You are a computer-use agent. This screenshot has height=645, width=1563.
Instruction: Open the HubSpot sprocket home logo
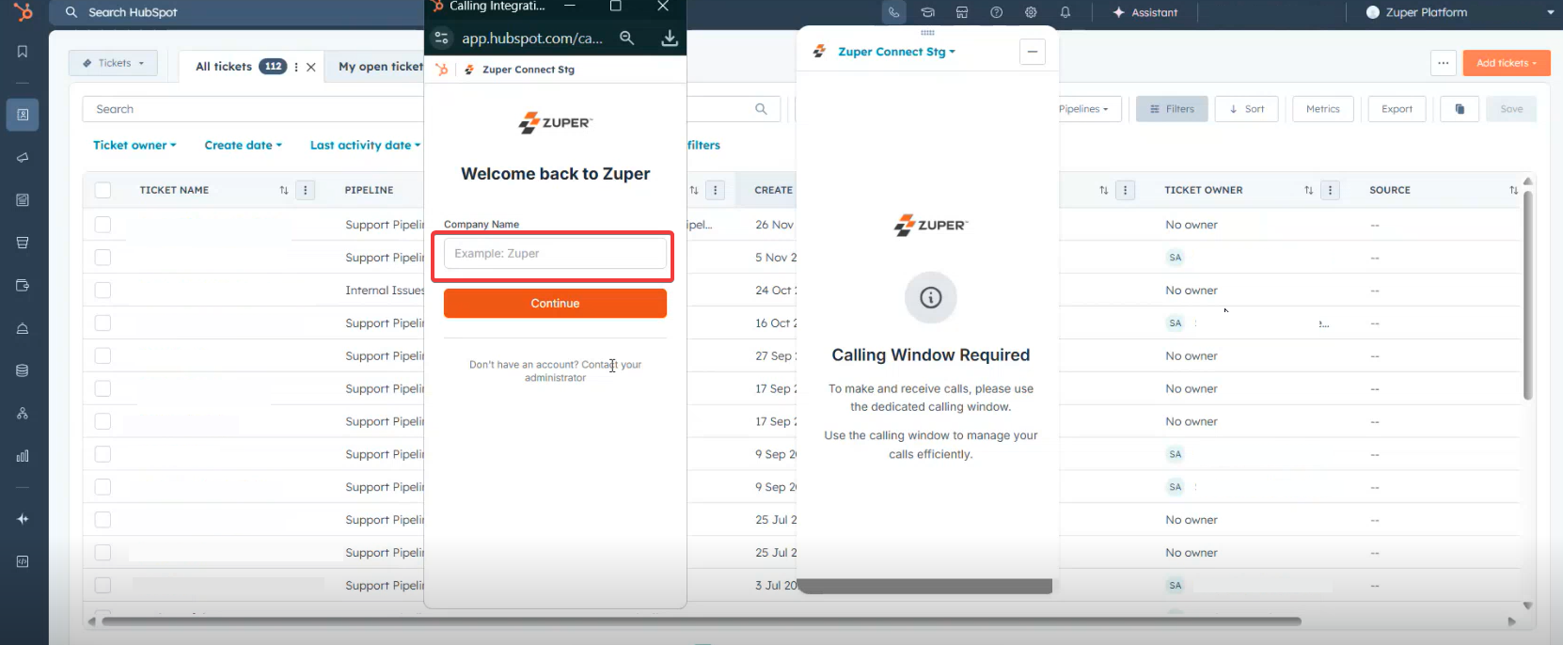click(23, 12)
